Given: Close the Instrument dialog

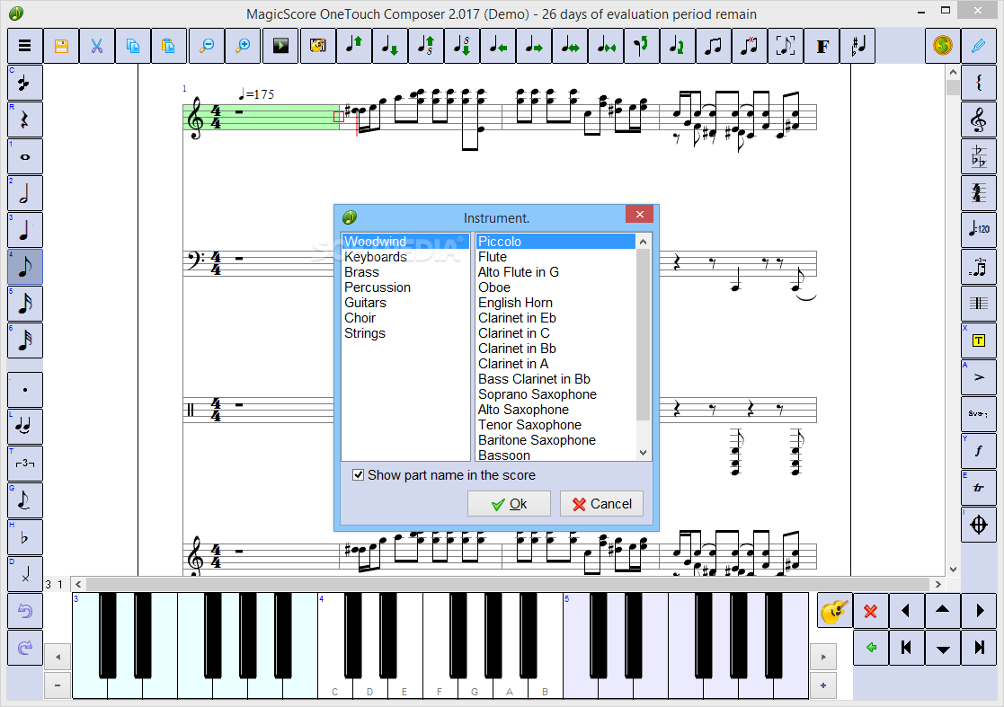Looking at the screenshot, I should pos(639,215).
